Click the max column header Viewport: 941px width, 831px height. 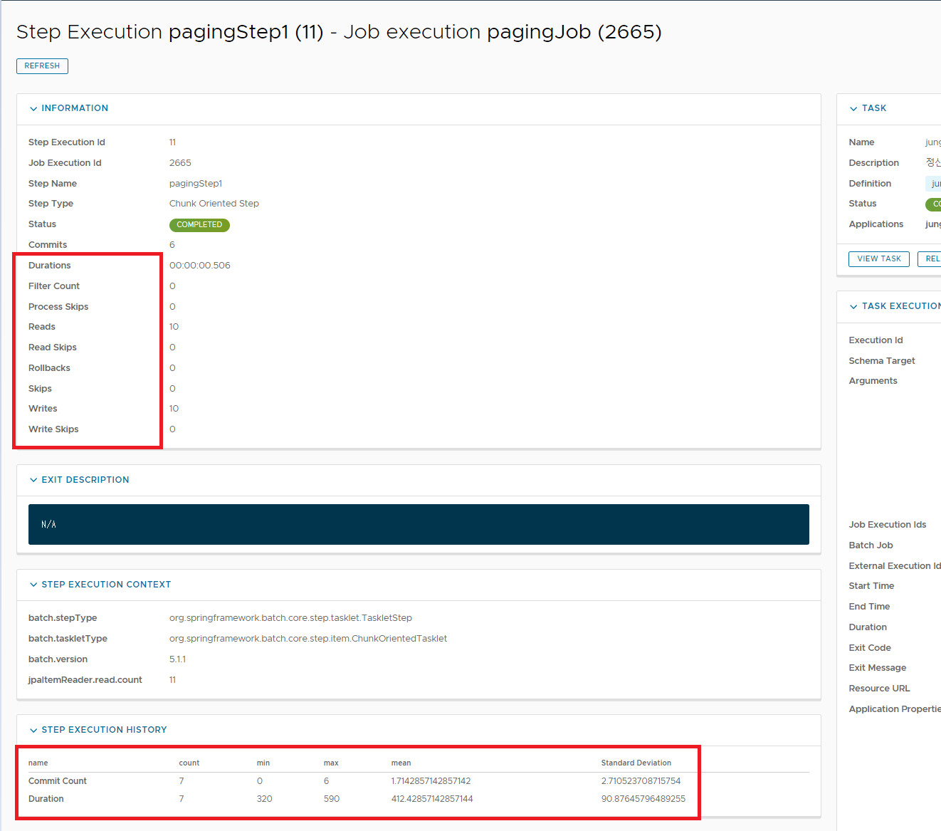[331, 763]
